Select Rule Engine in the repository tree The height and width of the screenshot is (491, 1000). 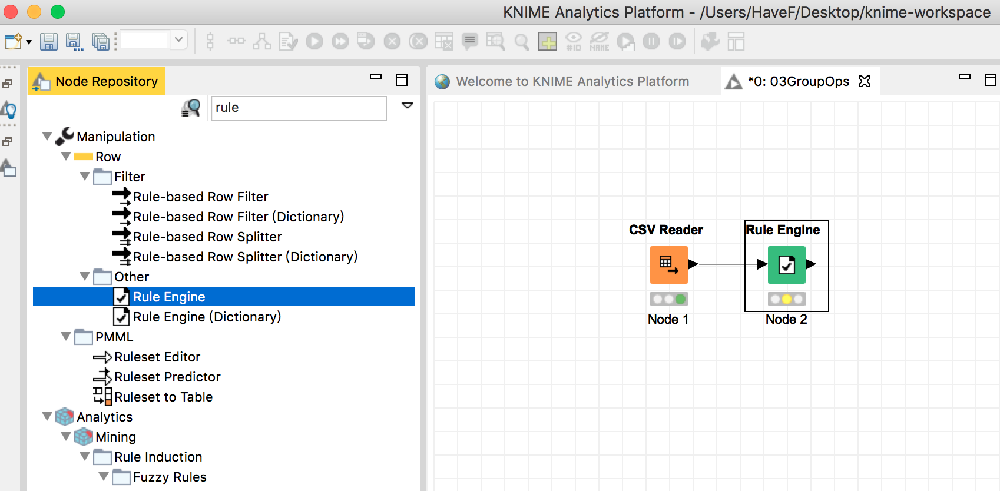[224, 297]
